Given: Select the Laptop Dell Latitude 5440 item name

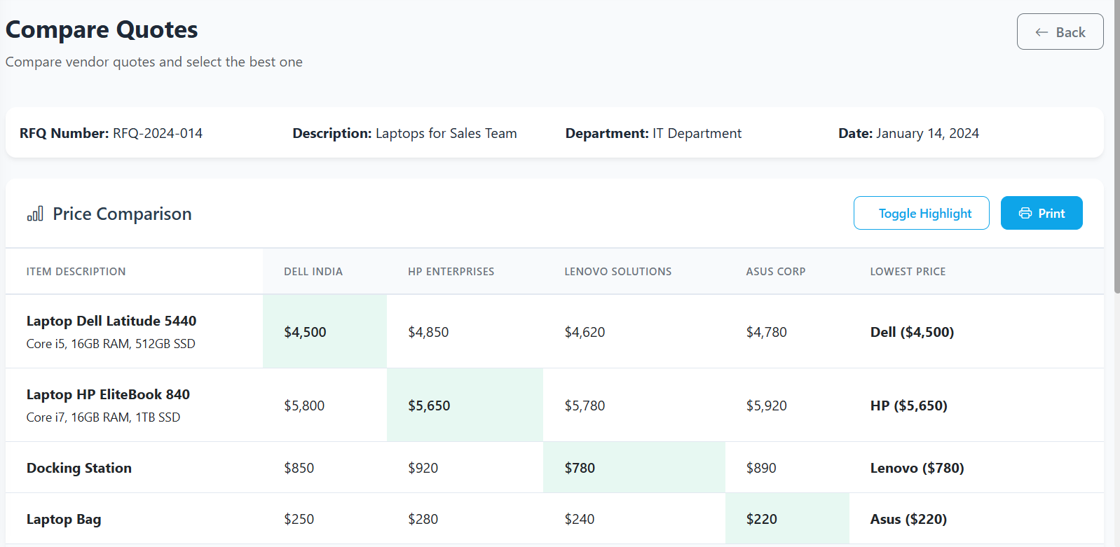Looking at the screenshot, I should [111, 321].
